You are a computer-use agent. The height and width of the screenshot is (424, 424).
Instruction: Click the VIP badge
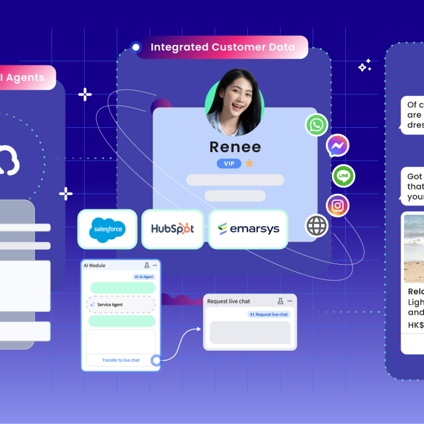pos(229,164)
